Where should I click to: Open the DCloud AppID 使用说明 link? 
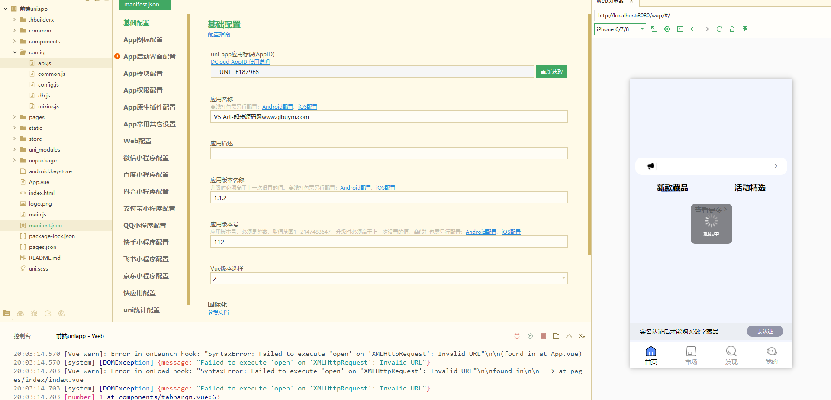click(x=240, y=62)
